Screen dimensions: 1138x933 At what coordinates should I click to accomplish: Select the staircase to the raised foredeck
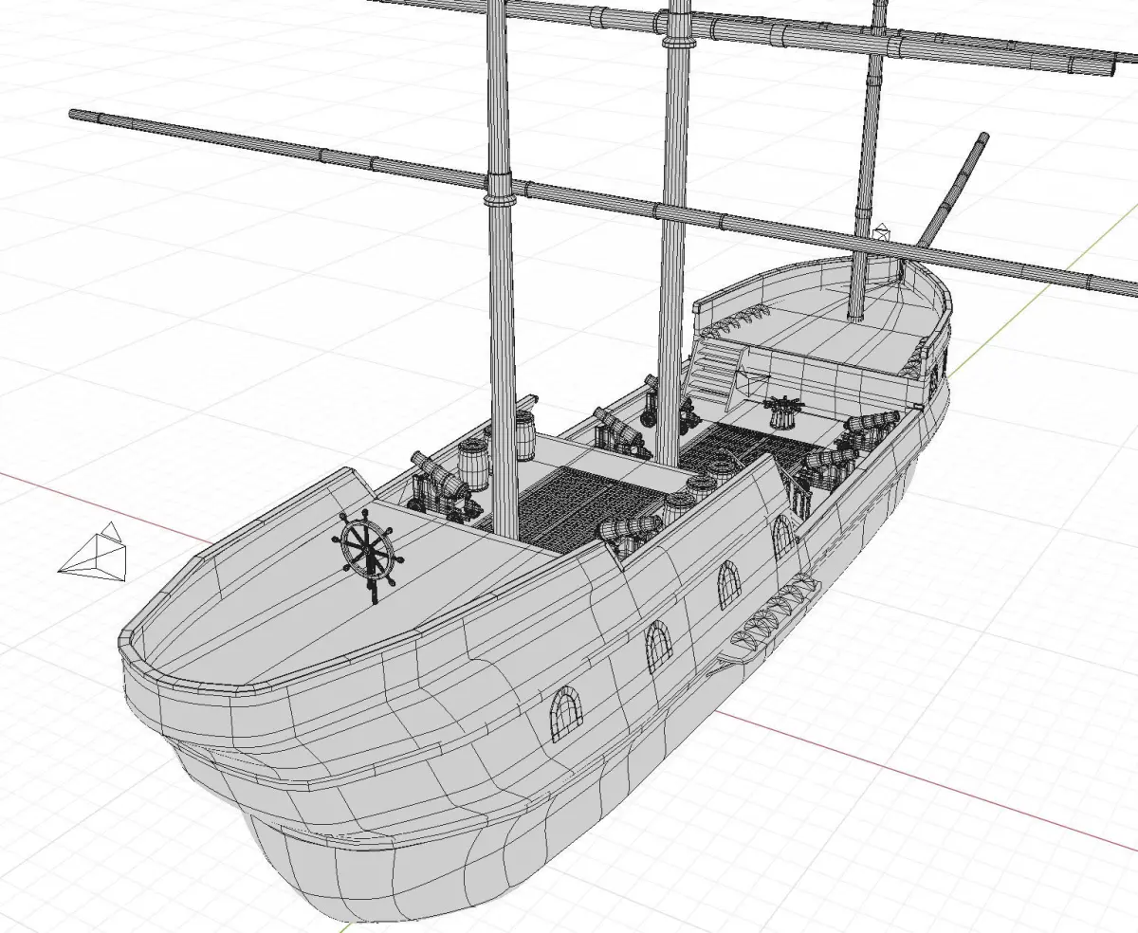tap(716, 372)
